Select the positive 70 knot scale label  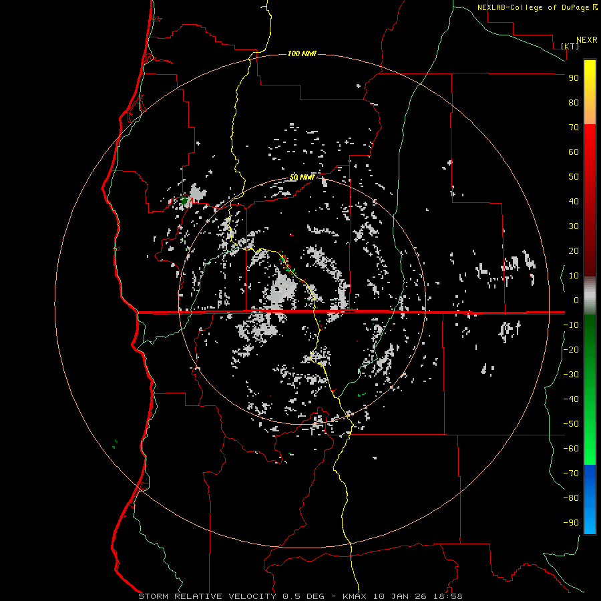(x=574, y=128)
